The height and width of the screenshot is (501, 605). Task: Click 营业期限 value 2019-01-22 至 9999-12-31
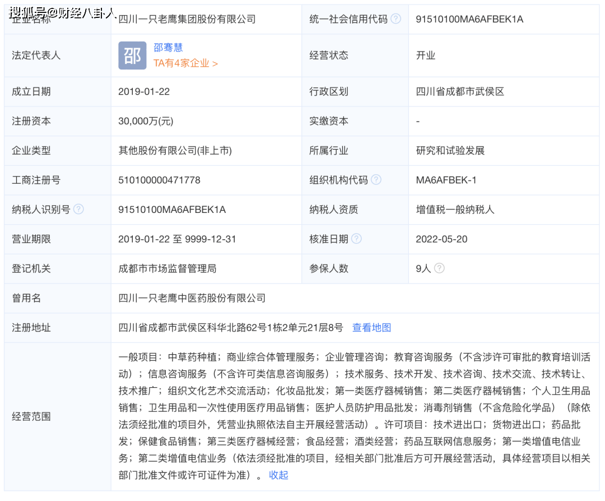click(177, 239)
